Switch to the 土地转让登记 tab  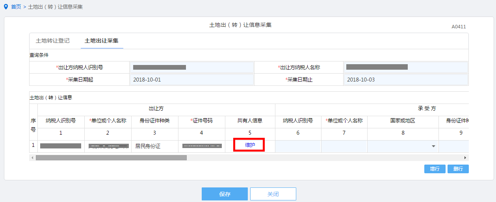tap(53, 41)
